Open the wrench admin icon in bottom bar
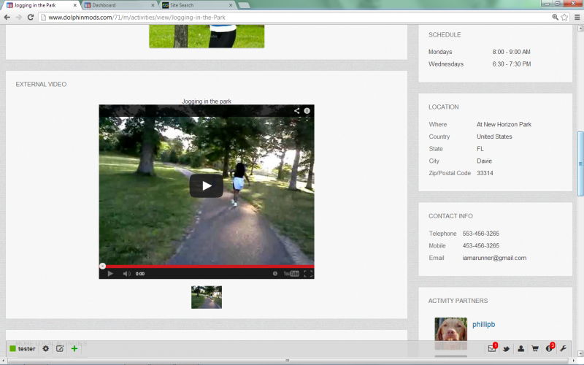Image resolution: width=584 pixels, height=365 pixels. pos(563,349)
